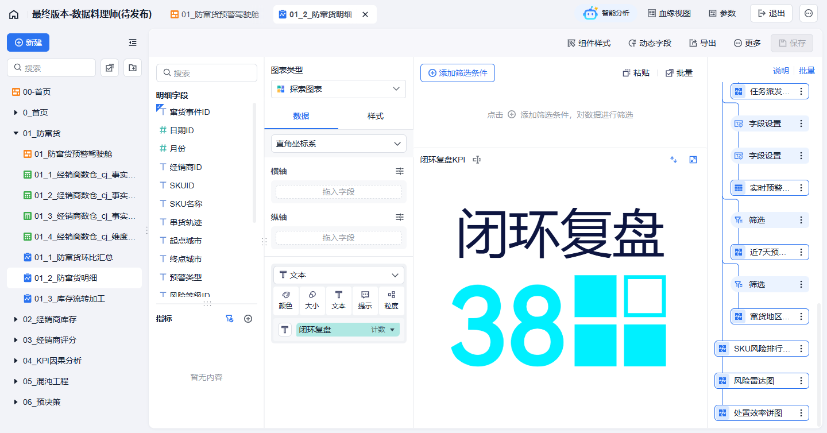Open the 直角坐标系 dropdown
This screenshot has width=827, height=433.
coord(338,144)
